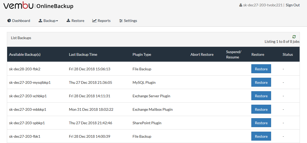Restore the sk-dec27-203-fbk1 backup
307x143 pixels.
(261, 136)
